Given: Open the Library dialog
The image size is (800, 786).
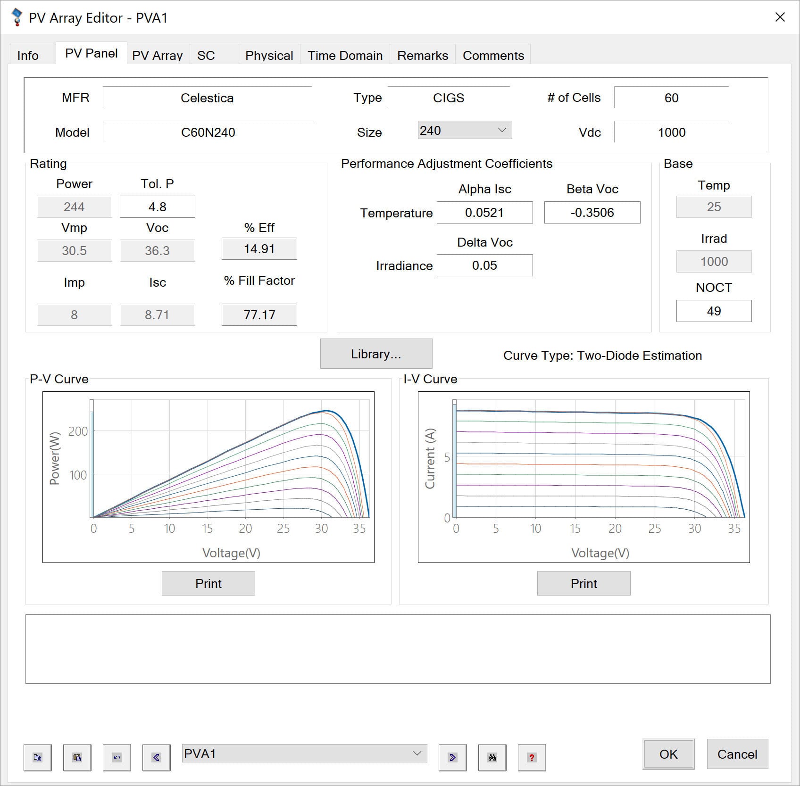Looking at the screenshot, I should click(x=376, y=354).
